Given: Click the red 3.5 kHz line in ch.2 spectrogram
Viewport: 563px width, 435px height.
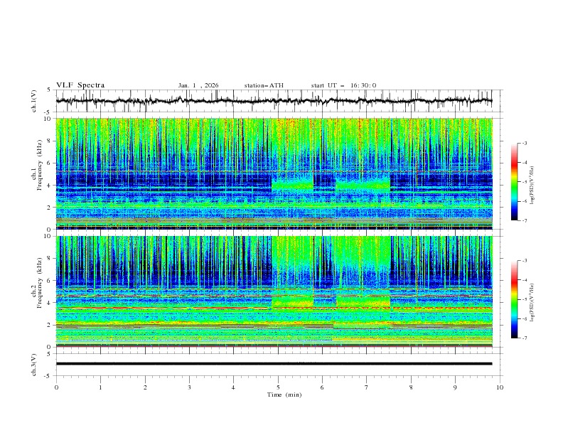Looking at the screenshot, I should (x=274, y=308).
